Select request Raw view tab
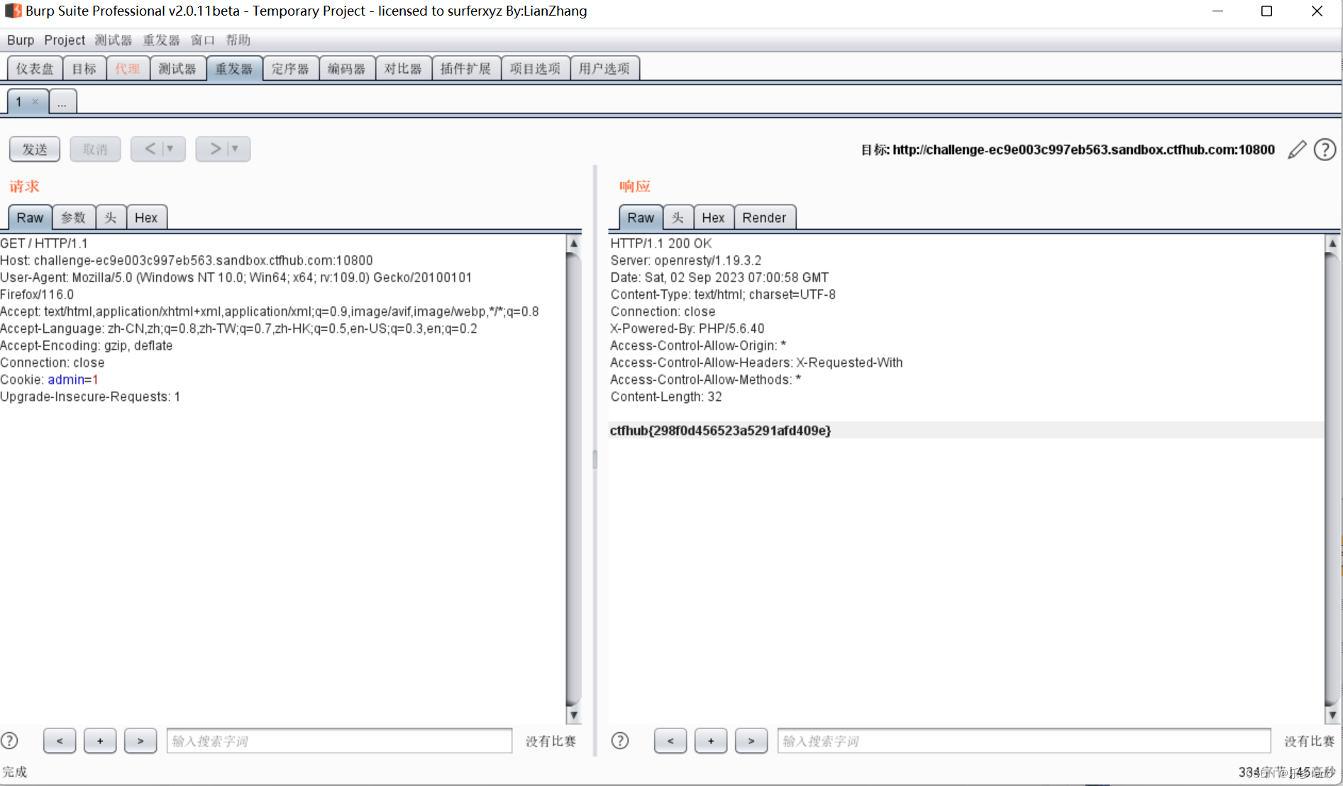This screenshot has height=786, width=1343. click(x=30, y=218)
